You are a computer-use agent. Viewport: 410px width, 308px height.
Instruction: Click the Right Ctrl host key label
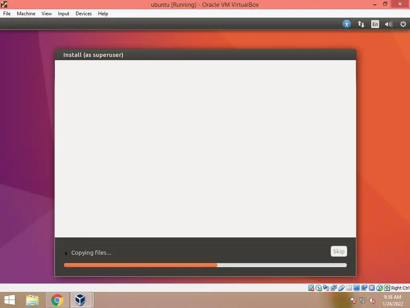(x=400, y=288)
